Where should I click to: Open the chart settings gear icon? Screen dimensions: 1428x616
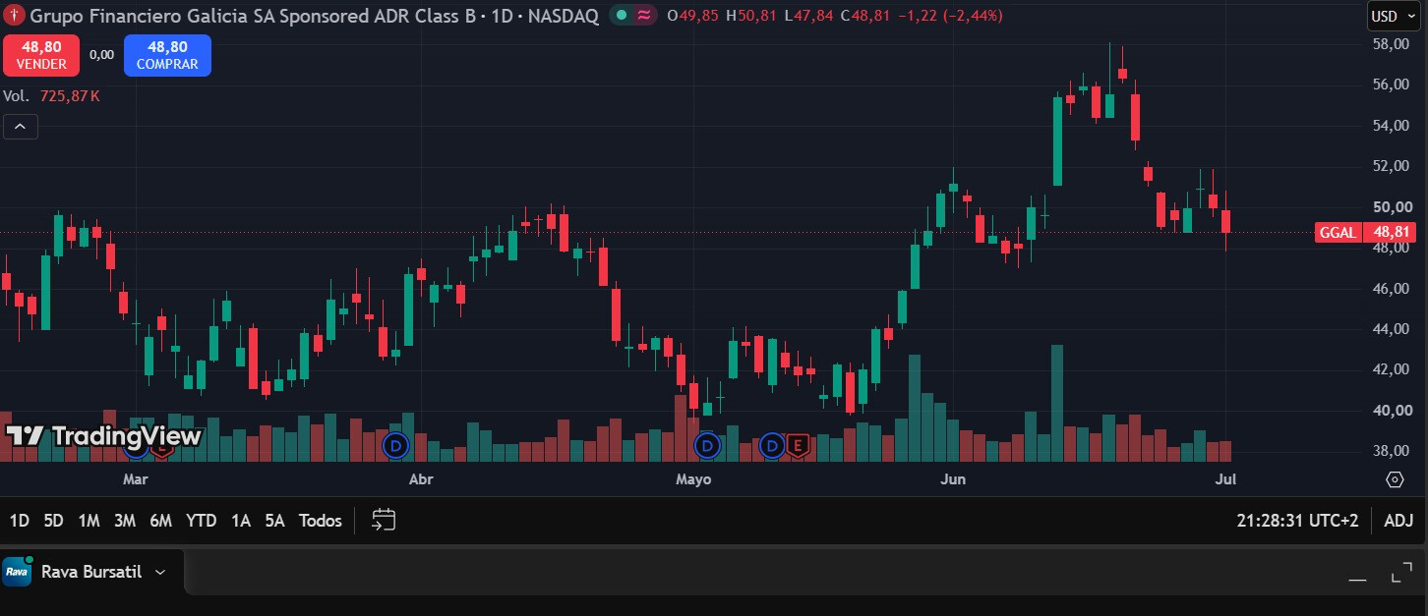click(x=1395, y=479)
